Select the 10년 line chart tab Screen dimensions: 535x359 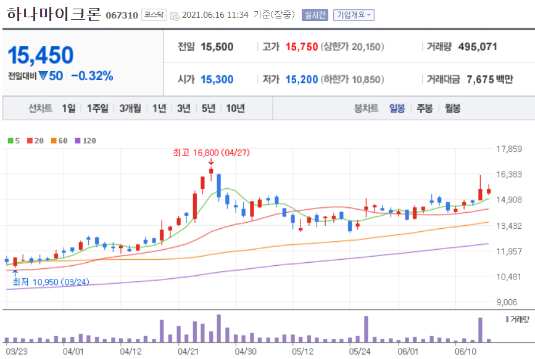click(x=236, y=109)
